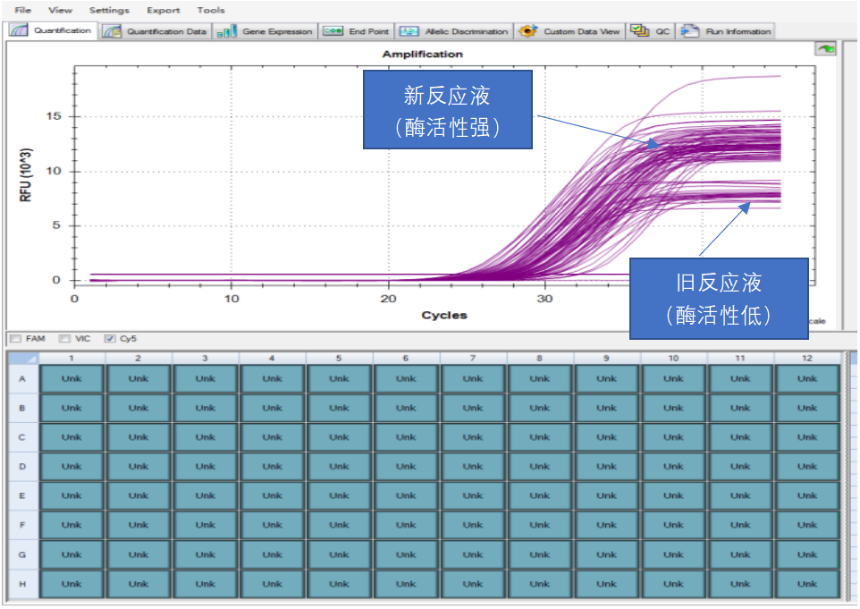The height and width of the screenshot is (609, 860).
Task: Click the Quantification curve icon
Action: pos(19,30)
